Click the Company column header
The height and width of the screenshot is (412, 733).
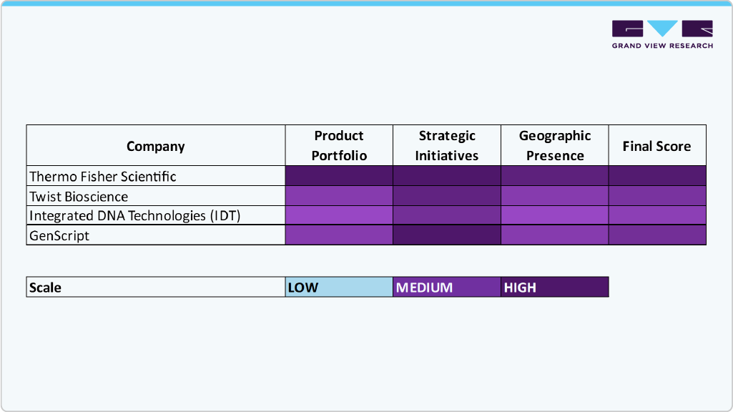click(x=156, y=146)
